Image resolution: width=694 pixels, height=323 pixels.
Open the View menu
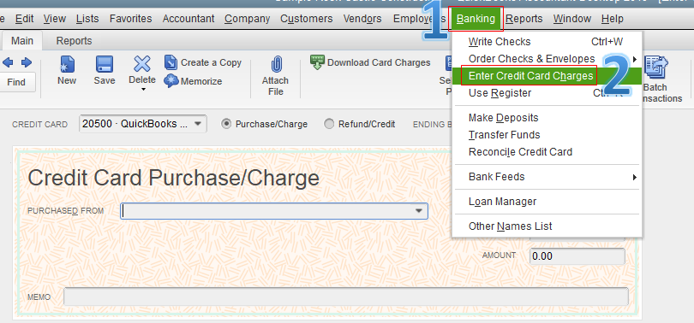tap(55, 19)
